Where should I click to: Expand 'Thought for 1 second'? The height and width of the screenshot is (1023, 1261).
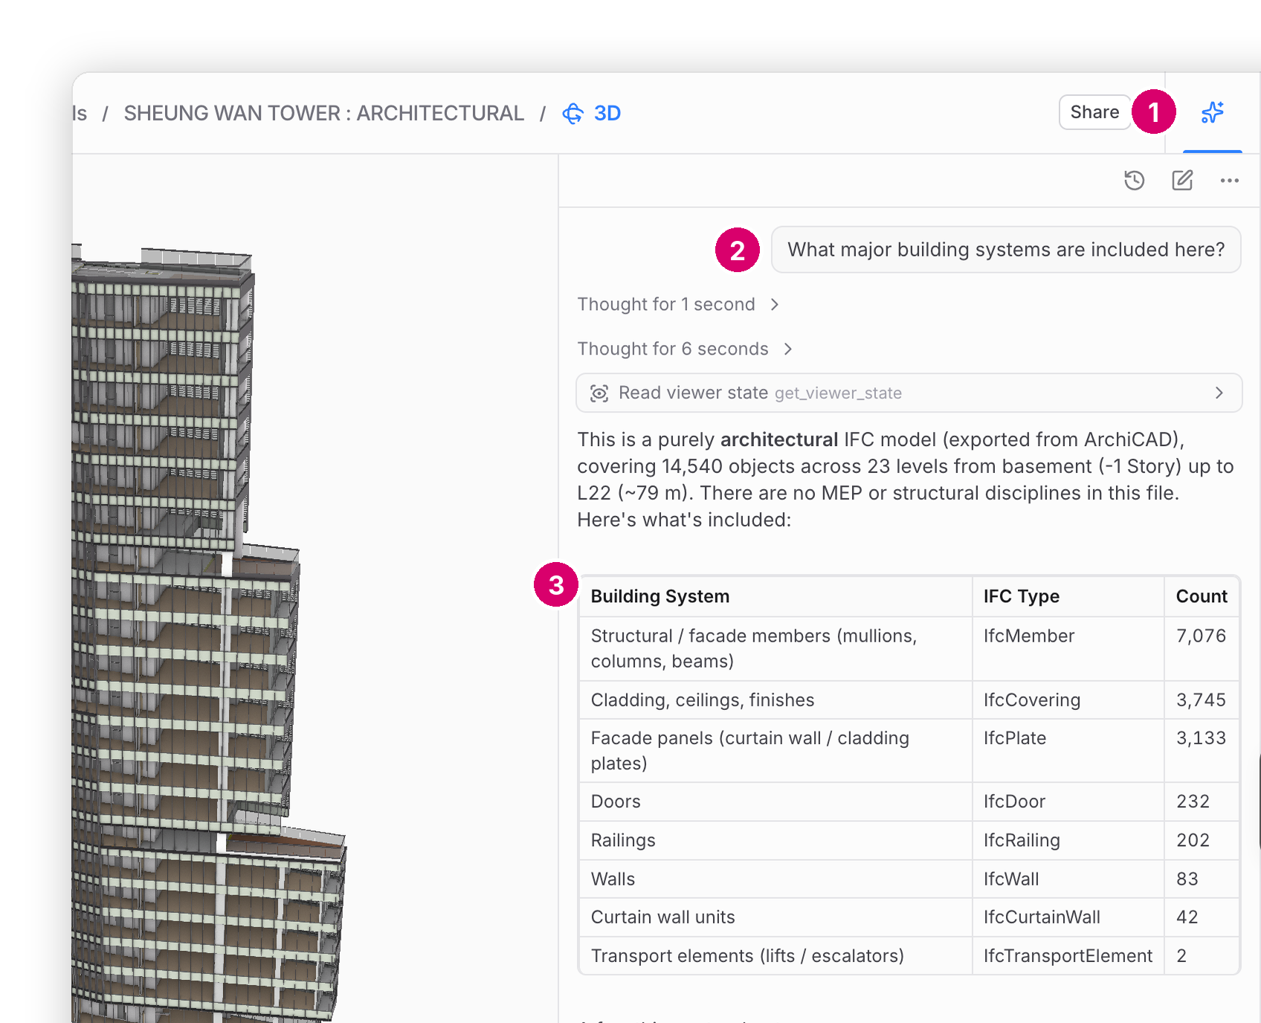point(678,304)
